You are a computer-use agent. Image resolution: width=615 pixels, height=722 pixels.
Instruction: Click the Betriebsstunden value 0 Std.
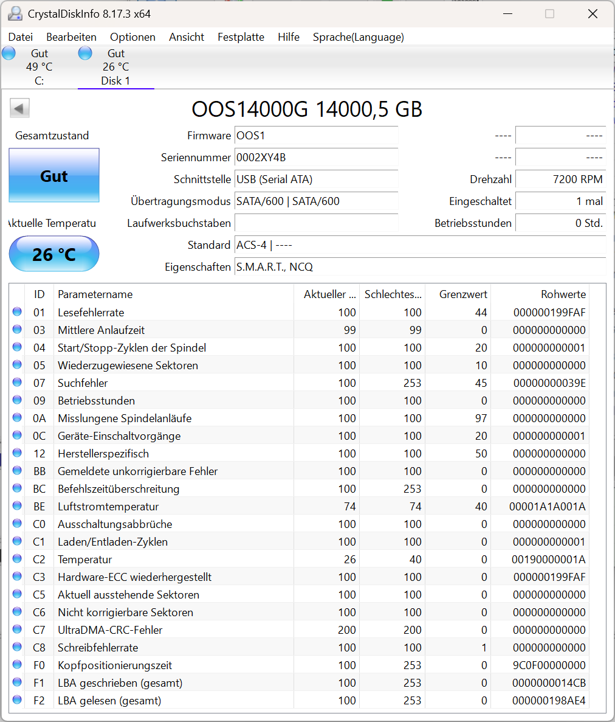click(561, 223)
